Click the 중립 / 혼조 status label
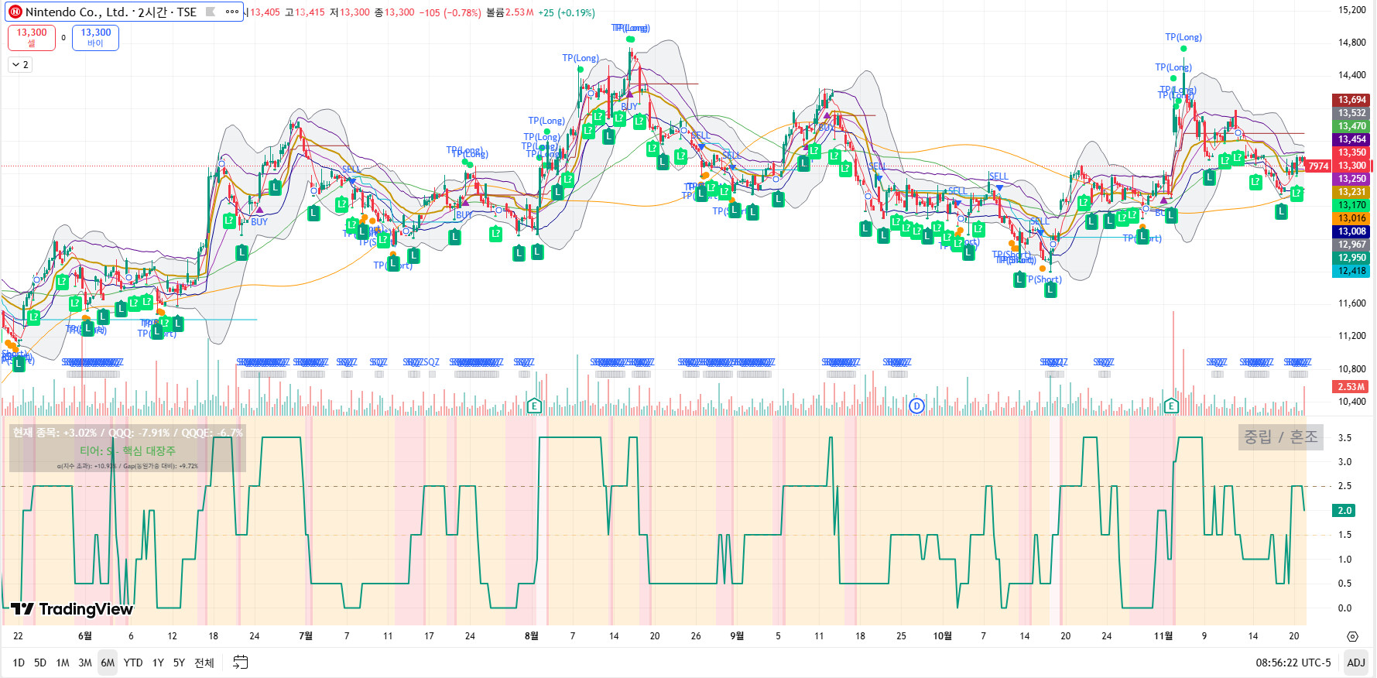 tap(1280, 437)
